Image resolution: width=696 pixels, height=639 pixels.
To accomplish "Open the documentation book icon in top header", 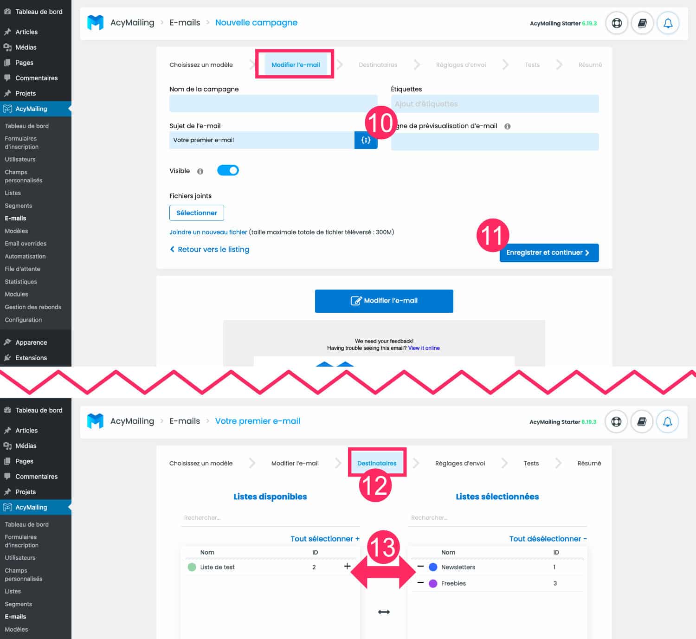I will coord(642,23).
